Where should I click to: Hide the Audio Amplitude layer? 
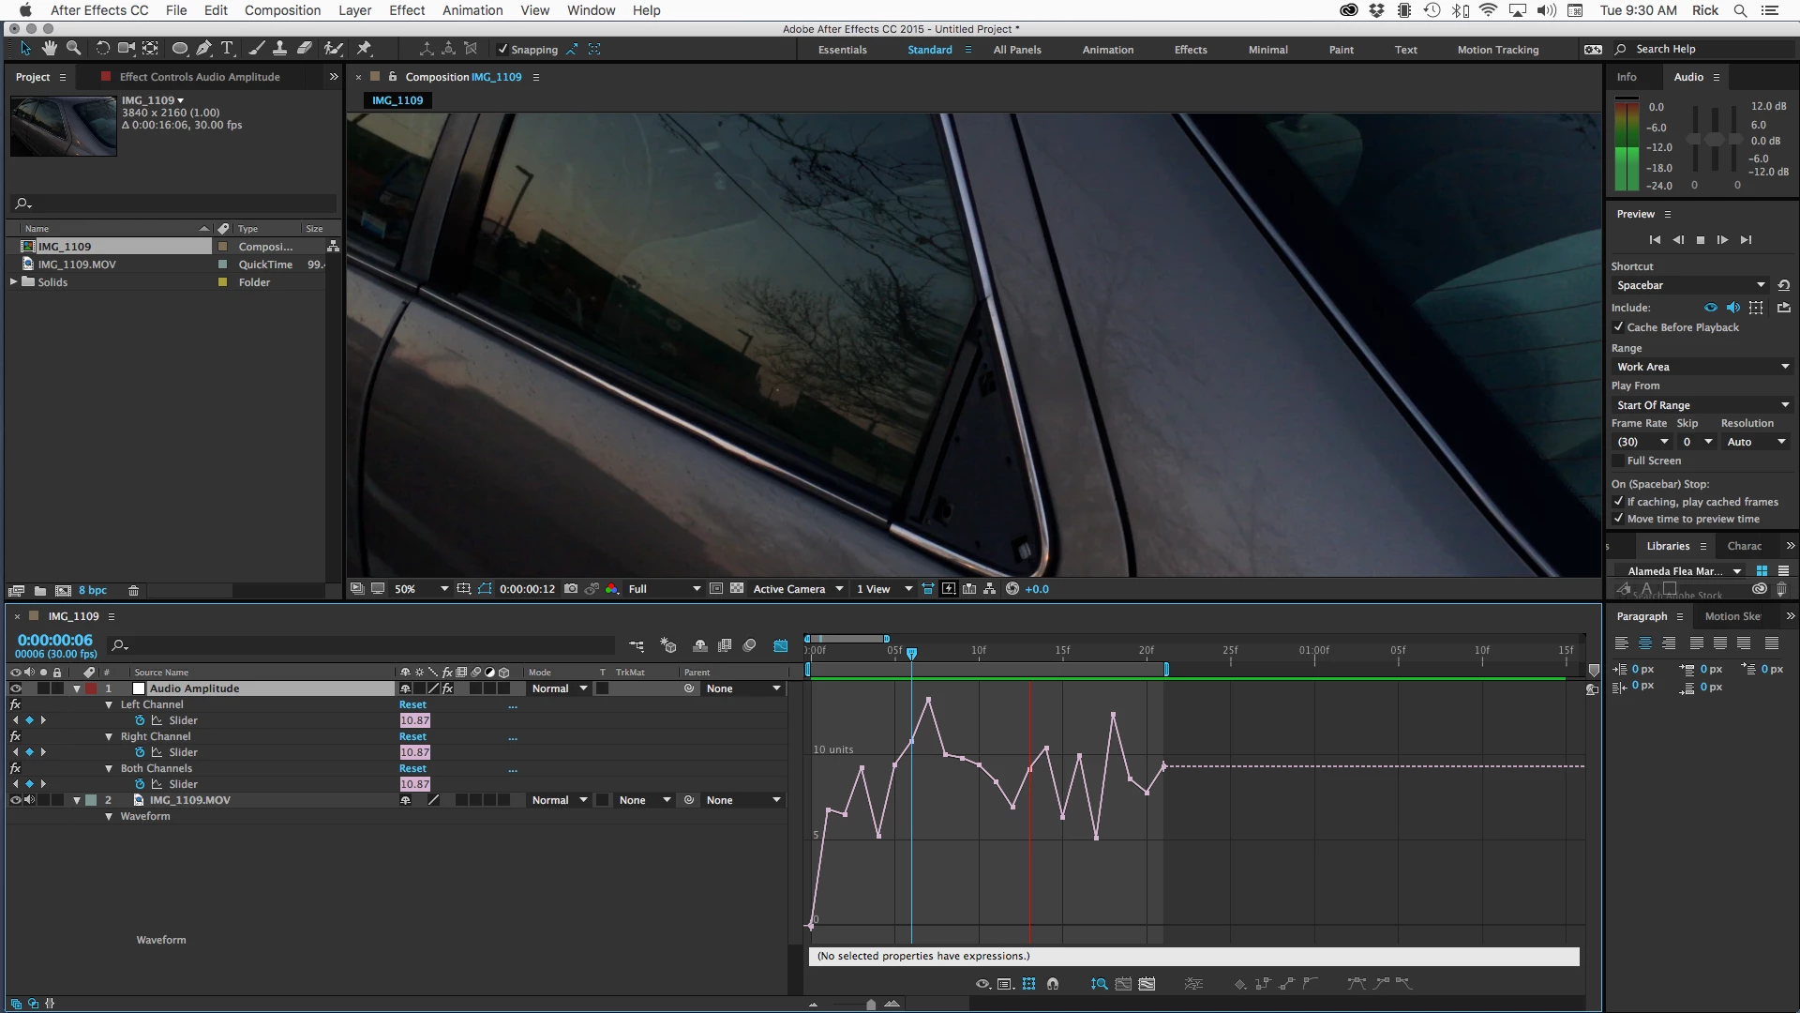tap(15, 688)
